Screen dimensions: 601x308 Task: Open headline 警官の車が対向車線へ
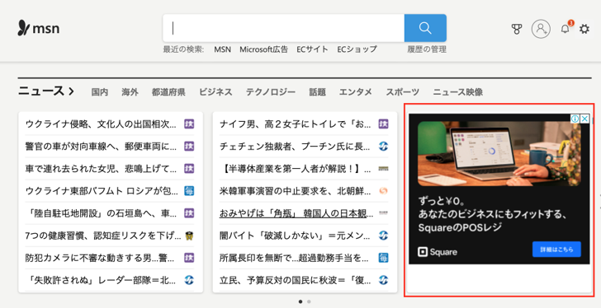(x=102, y=147)
